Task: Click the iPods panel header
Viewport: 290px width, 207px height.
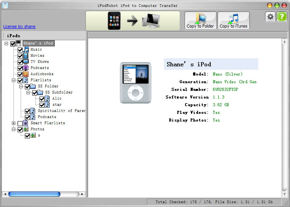Action: (44, 36)
